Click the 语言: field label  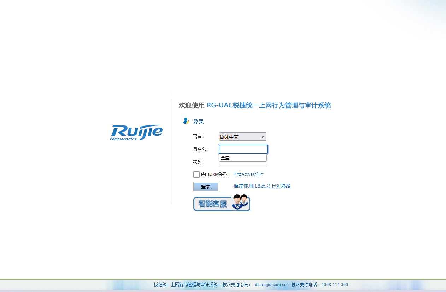tap(198, 136)
